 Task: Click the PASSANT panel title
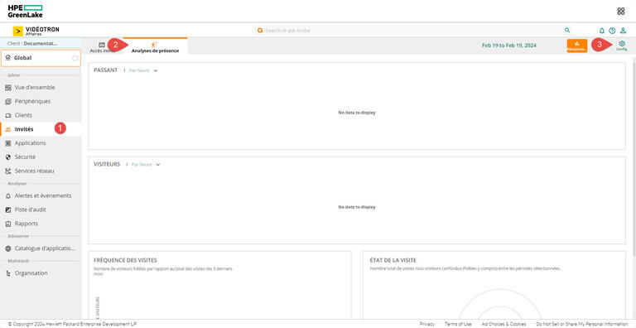[105, 70]
